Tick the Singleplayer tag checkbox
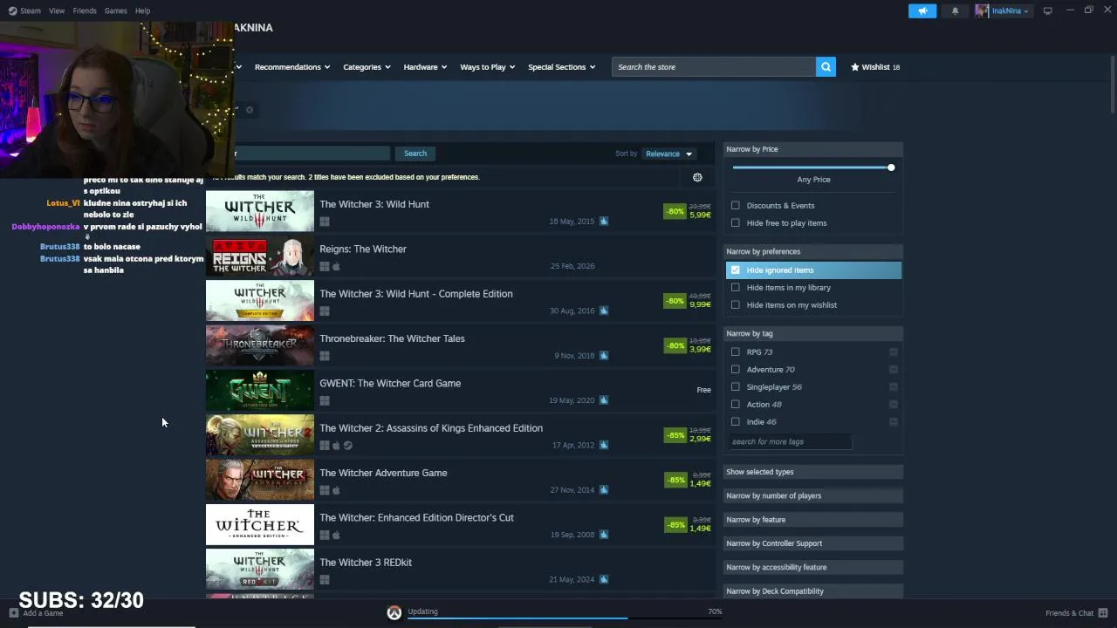This screenshot has width=1117, height=628. tap(735, 386)
